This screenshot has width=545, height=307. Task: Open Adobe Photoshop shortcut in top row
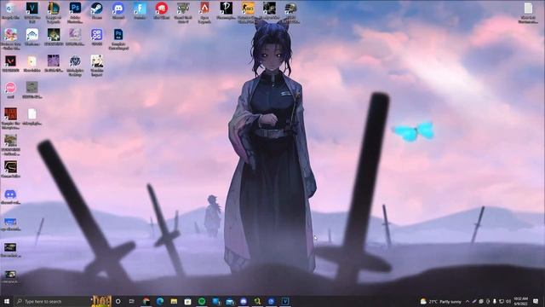[75, 13]
